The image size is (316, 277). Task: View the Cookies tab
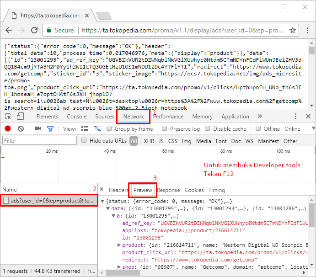194,190
